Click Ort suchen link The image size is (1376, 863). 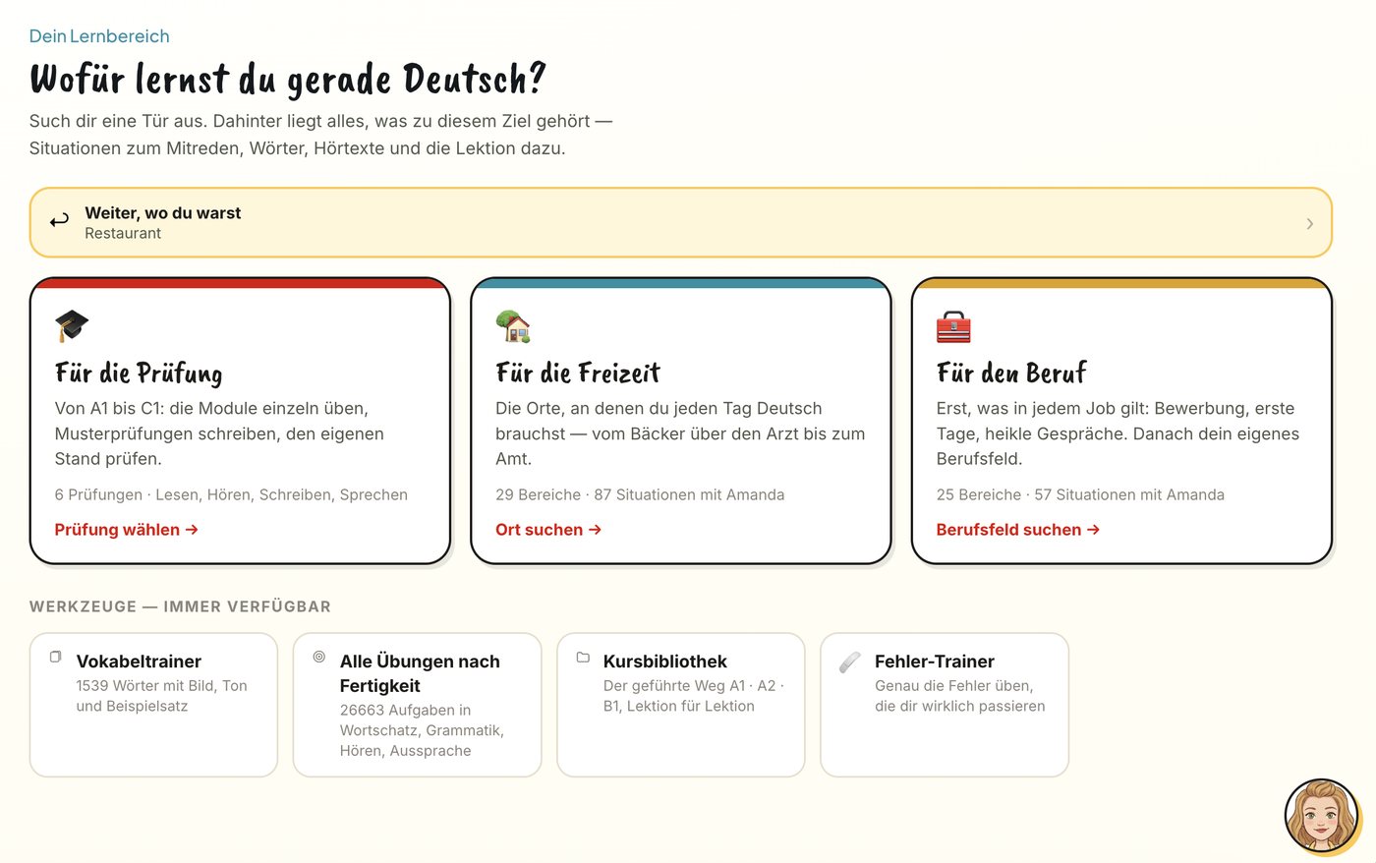pyautogui.click(x=548, y=530)
